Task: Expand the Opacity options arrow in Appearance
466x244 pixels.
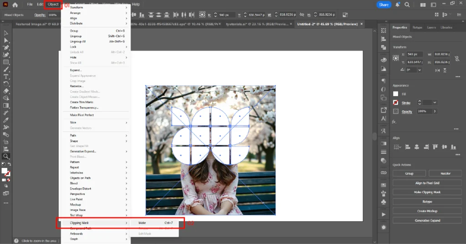Action: click(x=435, y=111)
